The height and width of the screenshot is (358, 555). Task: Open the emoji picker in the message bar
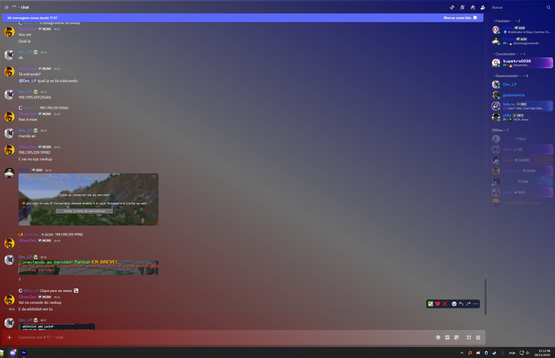tap(438, 337)
